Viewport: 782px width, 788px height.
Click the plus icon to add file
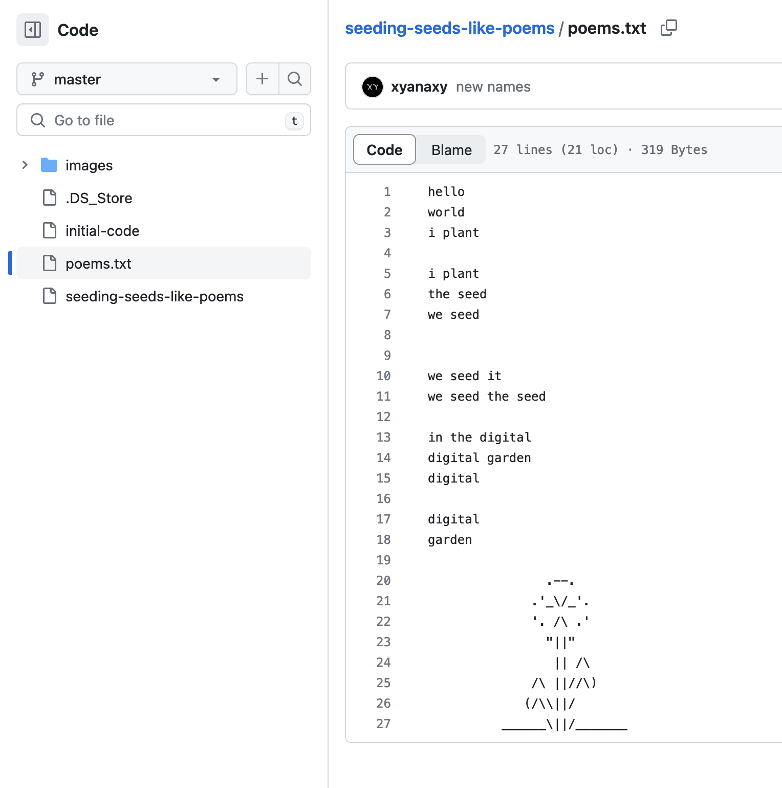click(x=262, y=79)
